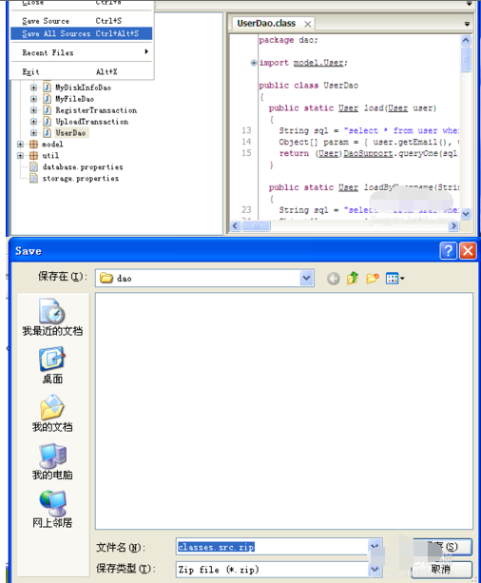Open the save-in folder dropdown
Viewport: 481px width, 583px height.
pos(306,278)
